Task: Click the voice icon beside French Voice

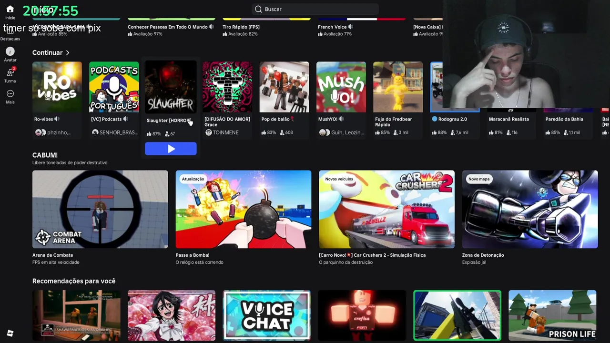Action: point(350,27)
